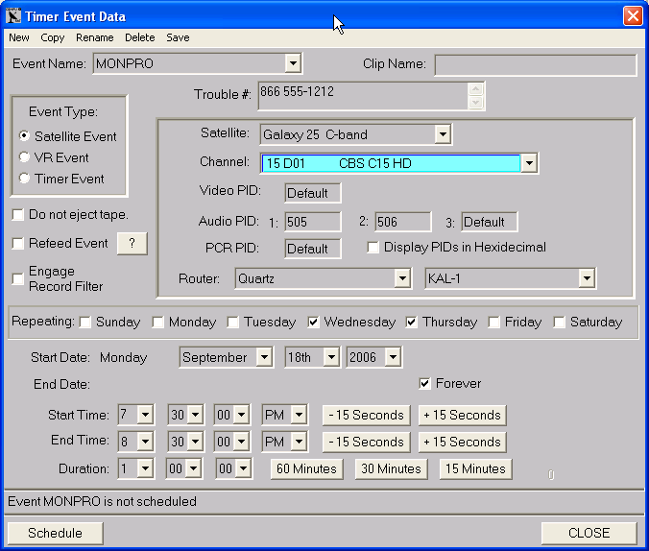Screen dimensions: 649x551
Task: Check Display PIDs in Hexidecimal
Action: coord(373,248)
